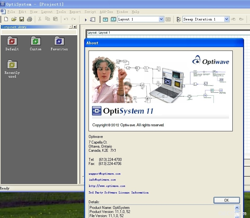Open the info@optiwave.com email link

coord(102,180)
